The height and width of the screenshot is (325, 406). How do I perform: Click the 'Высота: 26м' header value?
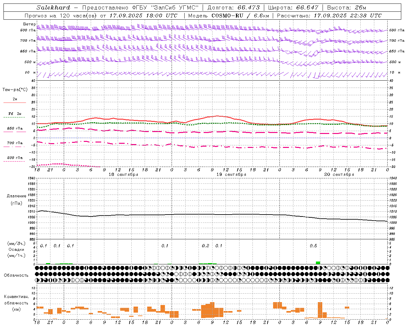(x=346, y=8)
